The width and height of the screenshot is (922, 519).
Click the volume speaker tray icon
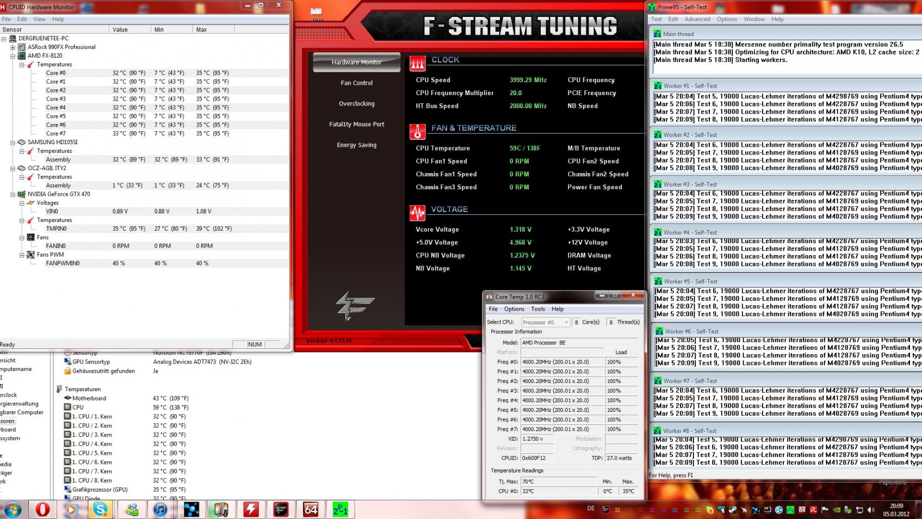(x=872, y=510)
